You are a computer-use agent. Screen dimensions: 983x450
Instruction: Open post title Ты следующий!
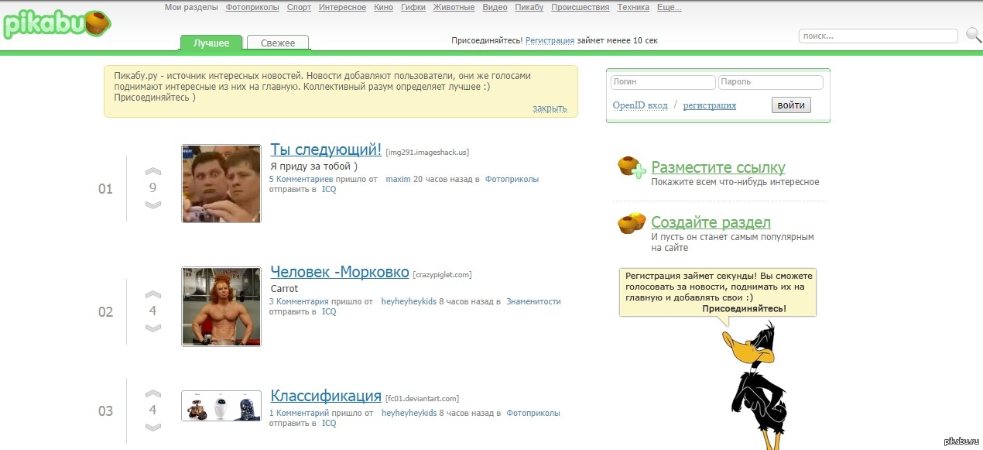(x=326, y=149)
